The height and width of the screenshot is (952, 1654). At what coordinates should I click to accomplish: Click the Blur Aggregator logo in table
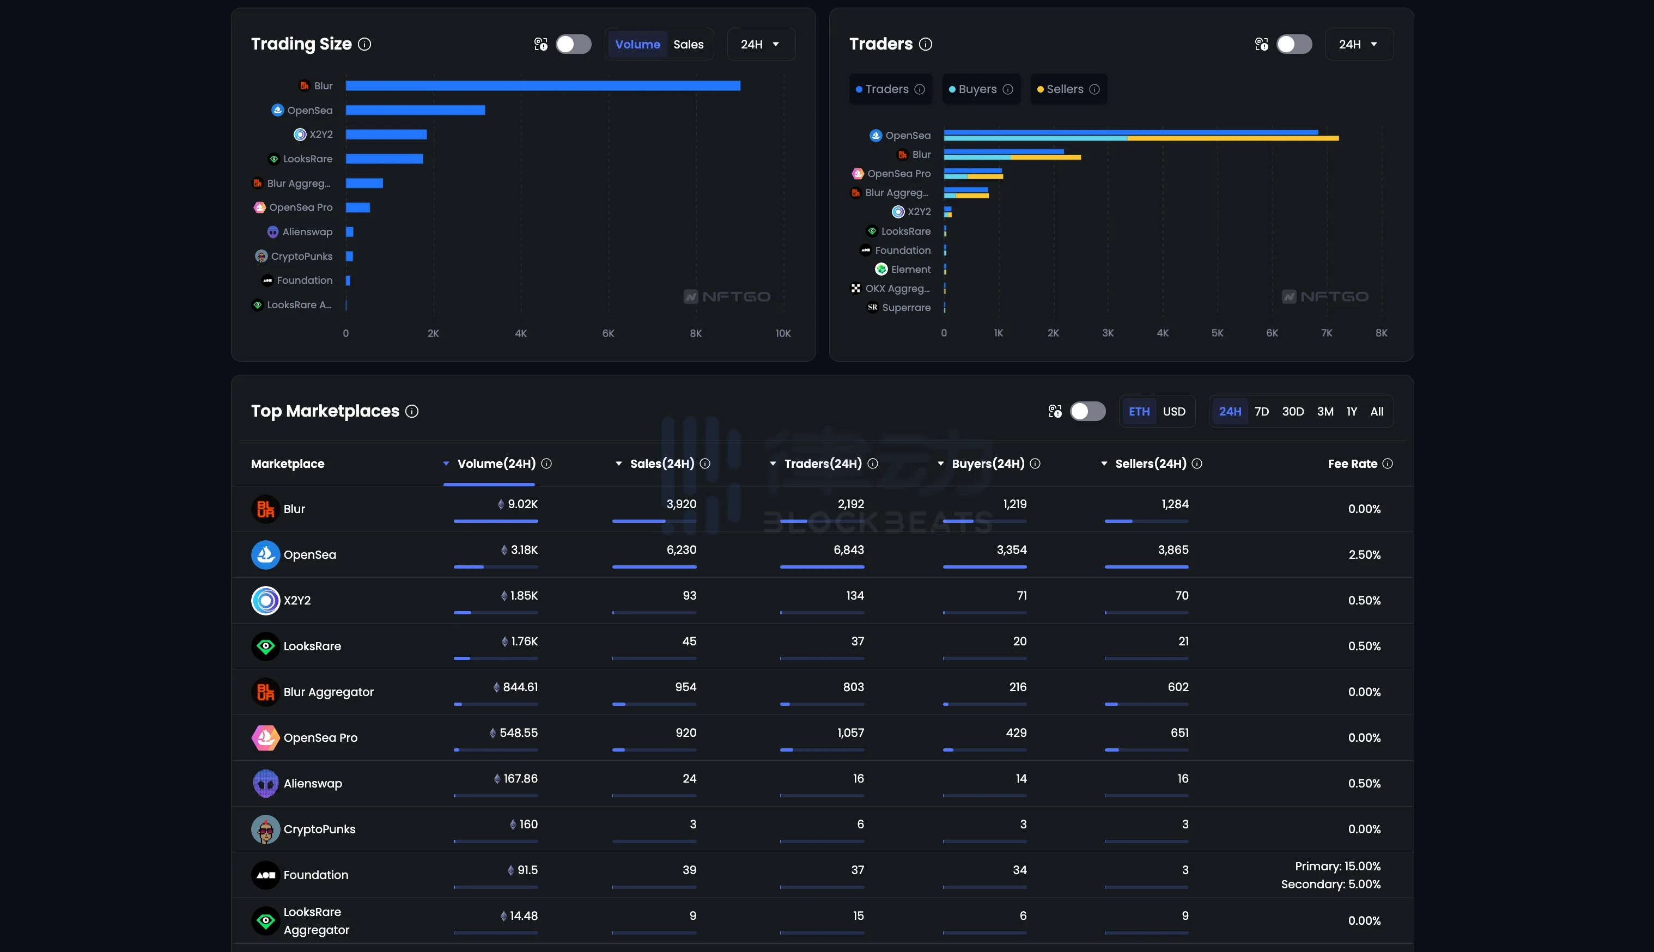coord(265,692)
